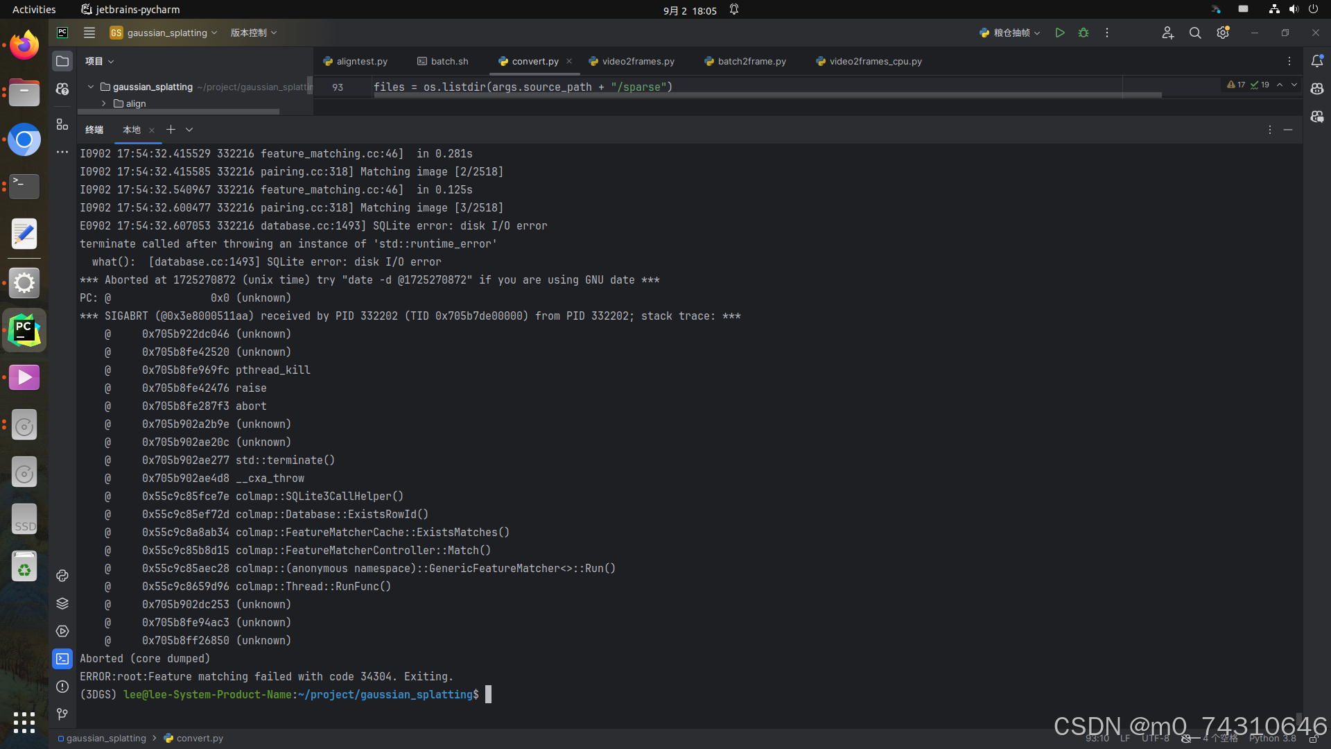Screen dimensions: 1331x749
Task: Open Chromium browser from the dock
Action: [x=24, y=139]
